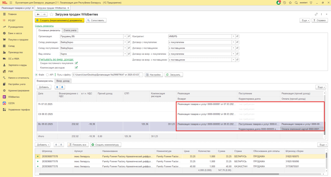Click the notifications bell icon

pos(279,3)
